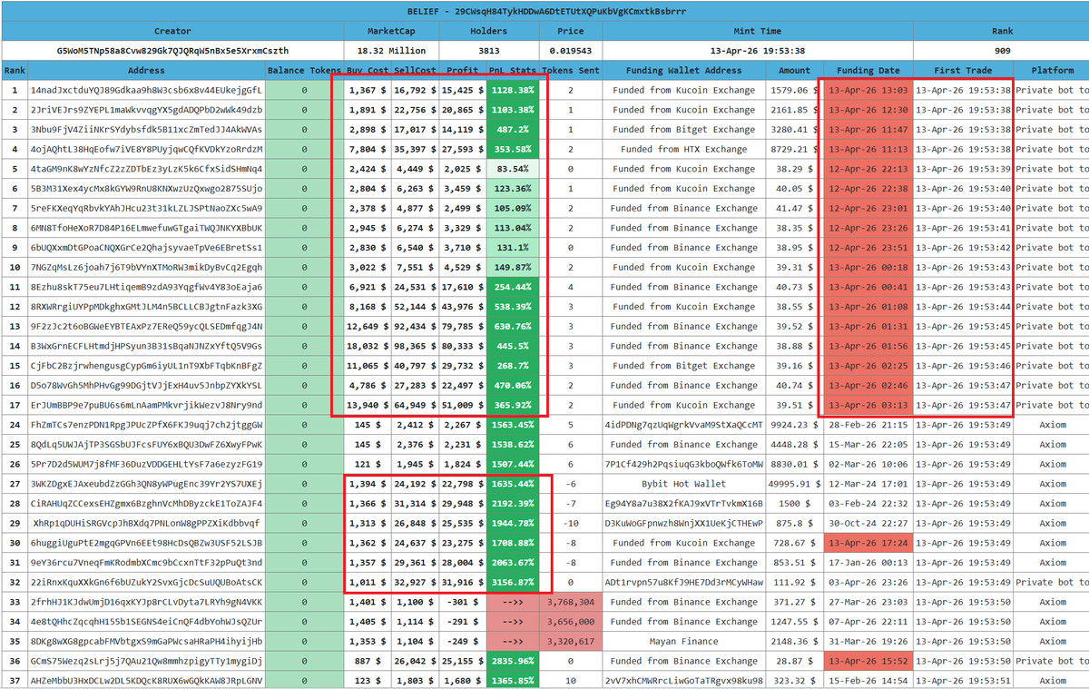1089x689 pixels.
Task: Click the SellCost column header
Action: pyautogui.click(x=415, y=70)
